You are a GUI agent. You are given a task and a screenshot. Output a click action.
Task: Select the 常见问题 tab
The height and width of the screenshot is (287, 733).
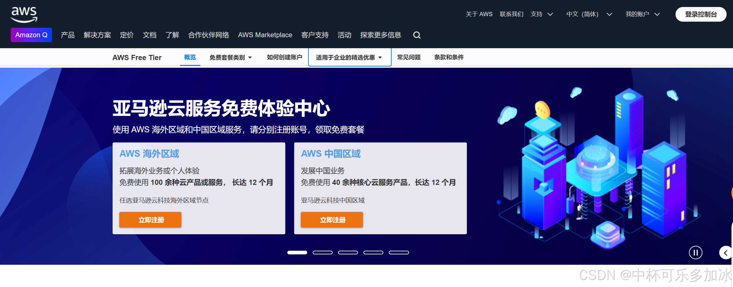click(x=409, y=57)
